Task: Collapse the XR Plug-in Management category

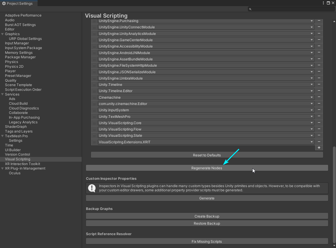Action: [3, 168]
